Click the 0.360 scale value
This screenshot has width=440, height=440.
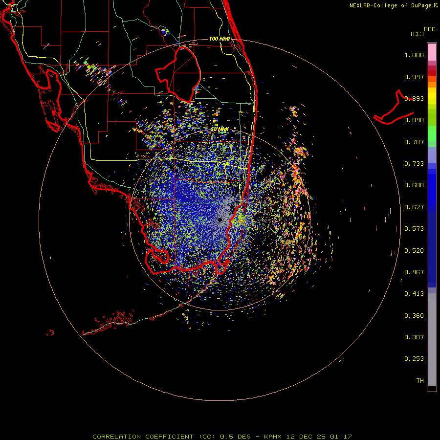point(414,316)
